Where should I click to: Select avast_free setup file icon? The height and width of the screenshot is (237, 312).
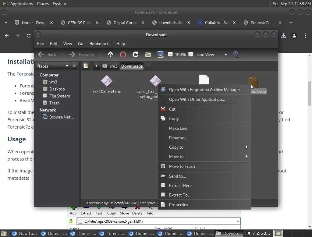pyautogui.click(x=155, y=81)
